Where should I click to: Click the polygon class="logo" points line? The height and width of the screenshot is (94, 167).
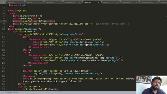coord(56,71)
